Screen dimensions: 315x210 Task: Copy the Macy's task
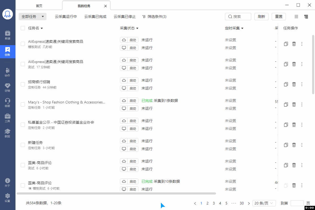coord(286,104)
